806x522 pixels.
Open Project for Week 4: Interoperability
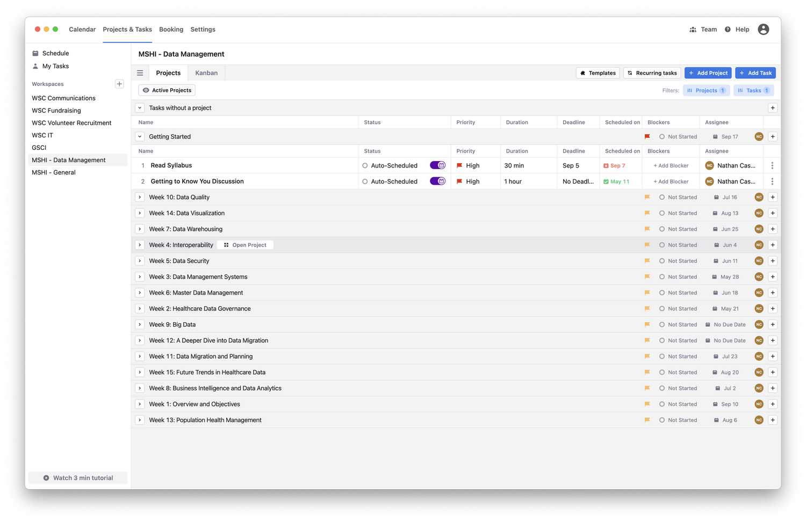[x=246, y=244]
